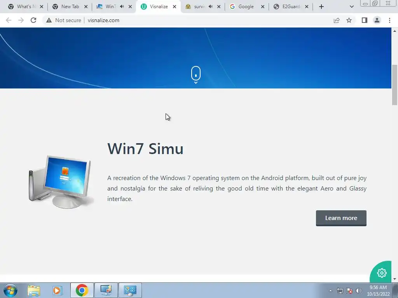Screen dimensions: 398x298
Task: Bookmark this page with the star
Action: pos(349,20)
